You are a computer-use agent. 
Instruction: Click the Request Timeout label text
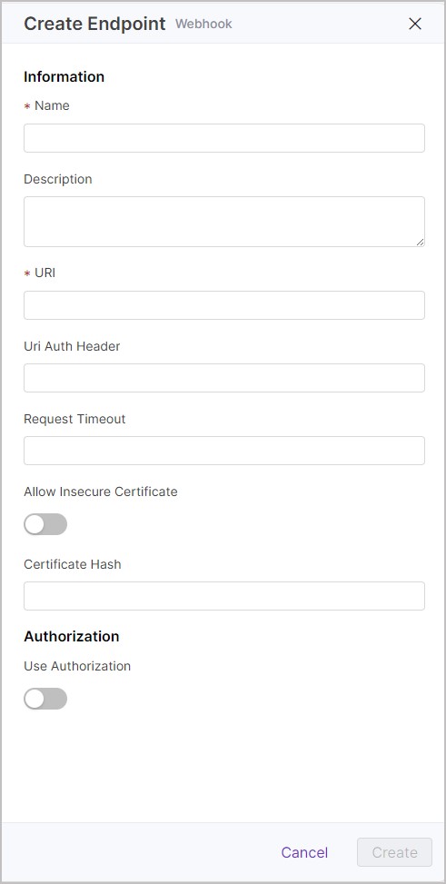[x=75, y=419]
